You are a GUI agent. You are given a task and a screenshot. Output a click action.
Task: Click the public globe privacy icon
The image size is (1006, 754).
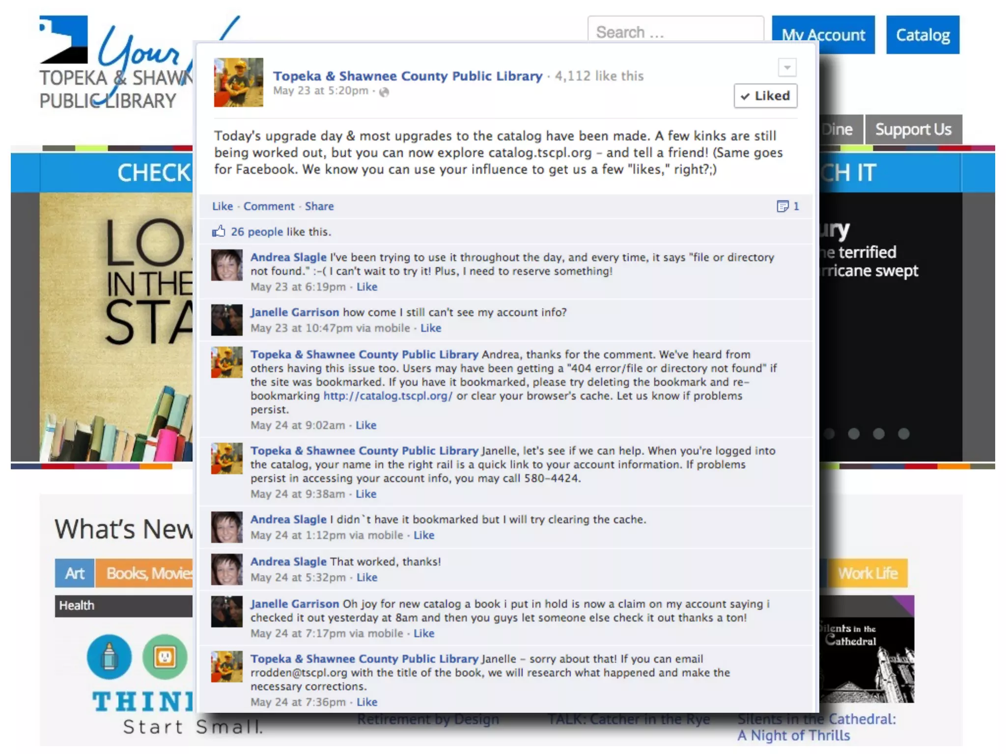click(384, 92)
